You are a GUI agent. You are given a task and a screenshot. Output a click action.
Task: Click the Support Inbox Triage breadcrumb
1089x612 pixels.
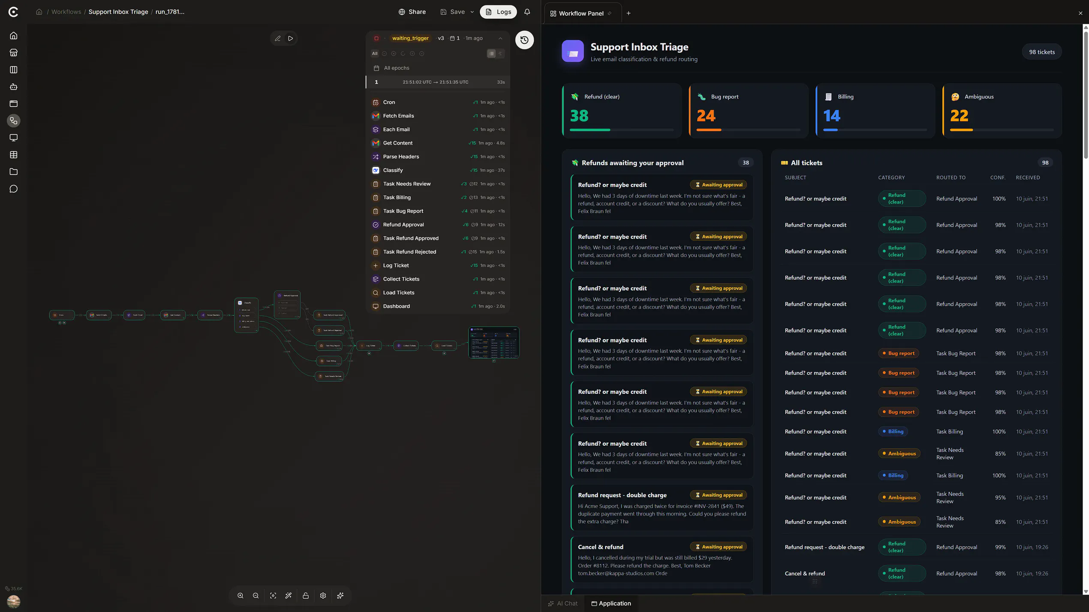(x=118, y=12)
